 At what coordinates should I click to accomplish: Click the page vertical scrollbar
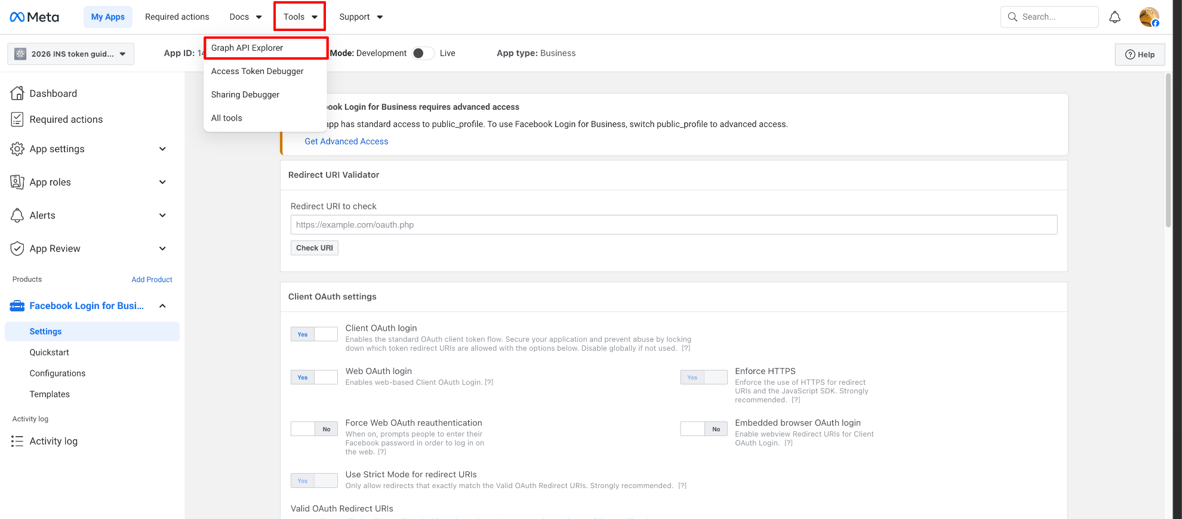[x=1168, y=149]
